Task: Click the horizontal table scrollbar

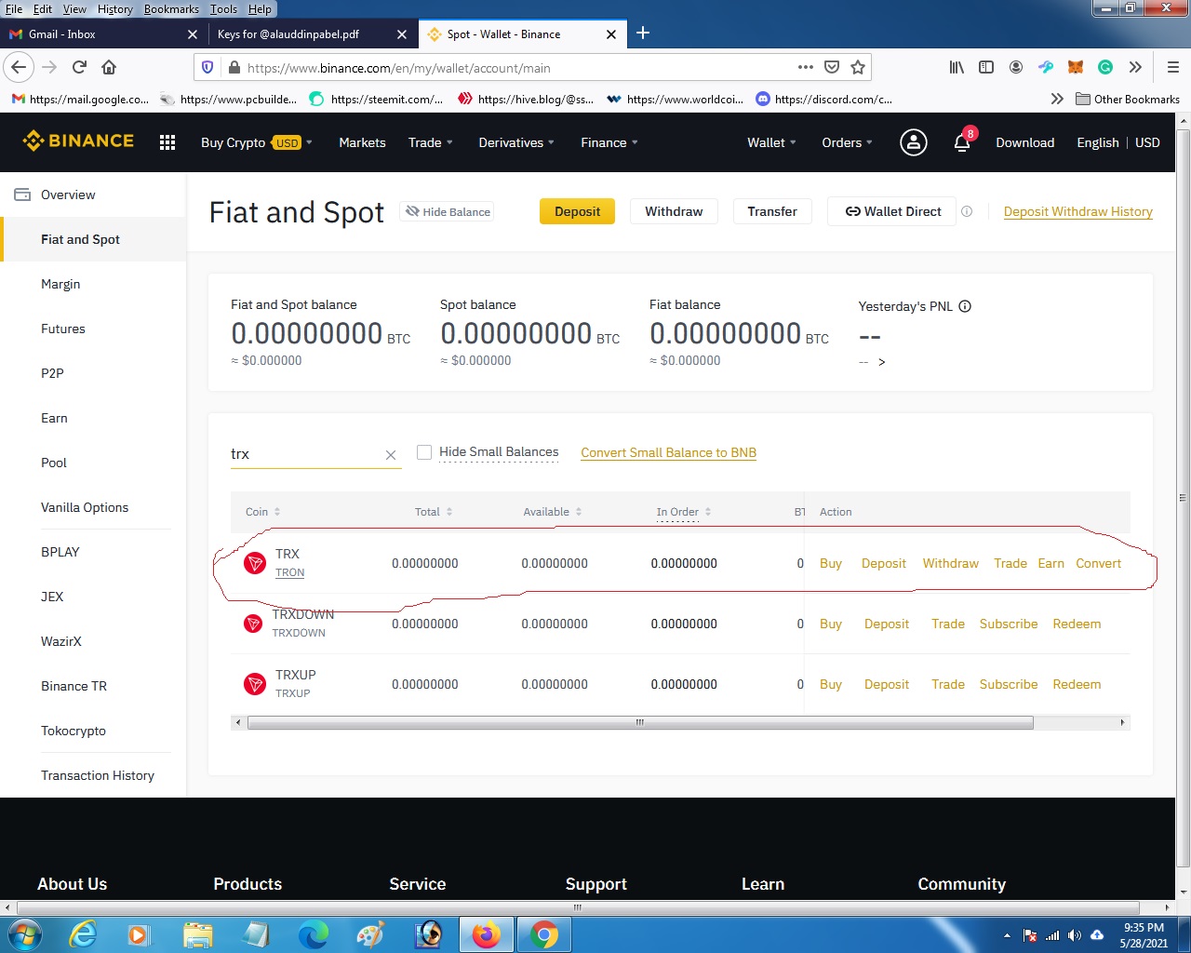Action: click(640, 722)
